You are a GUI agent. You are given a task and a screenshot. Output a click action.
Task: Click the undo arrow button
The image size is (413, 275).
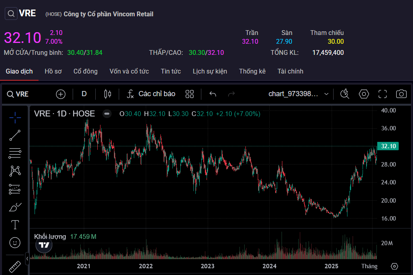click(x=213, y=94)
